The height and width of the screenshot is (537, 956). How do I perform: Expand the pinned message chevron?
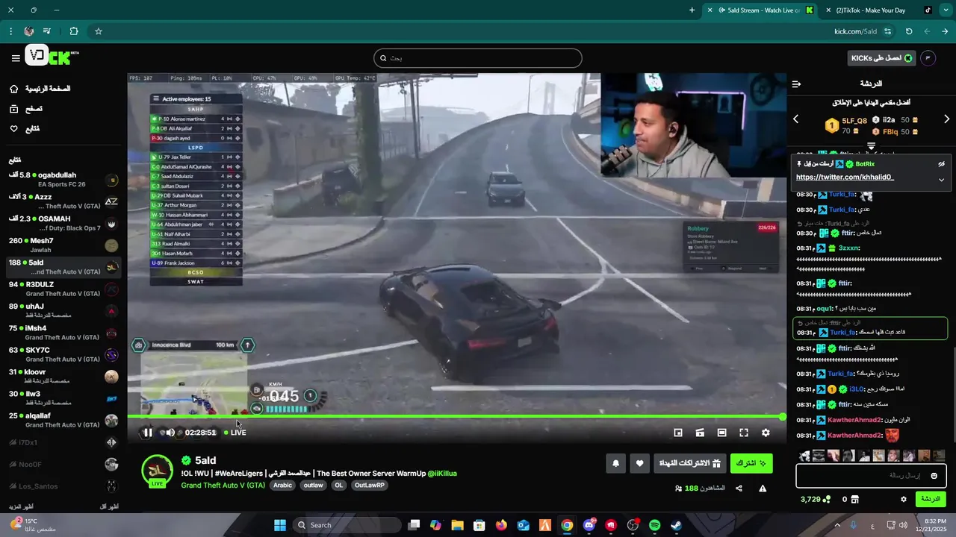point(941,179)
